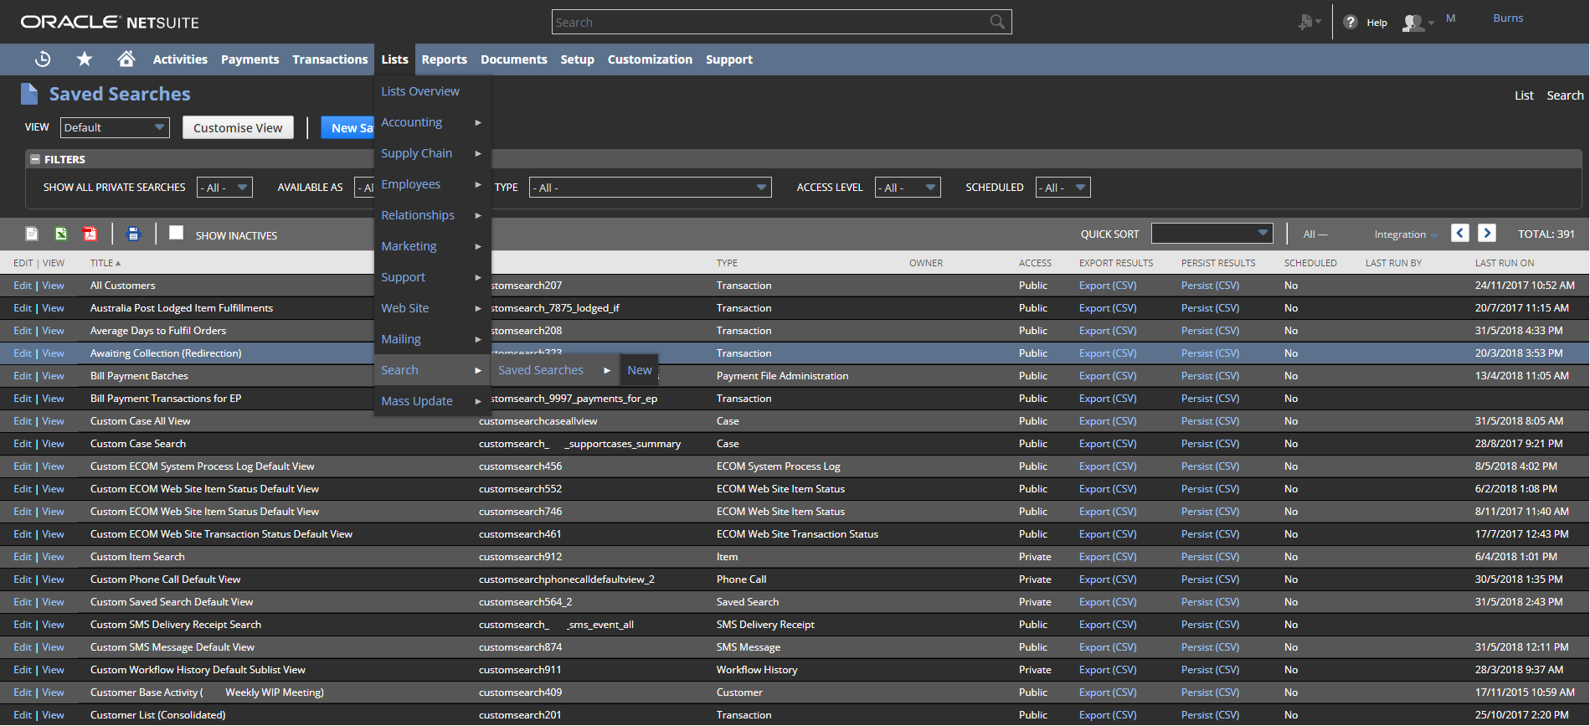Open the Documents menu
This screenshot has height=726, width=1590.
pos(514,59)
